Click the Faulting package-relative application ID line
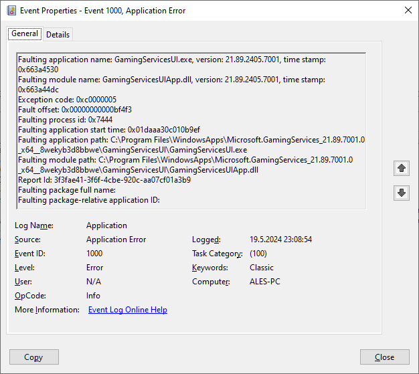This screenshot has height=374, width=419. [x=89, y=200]
